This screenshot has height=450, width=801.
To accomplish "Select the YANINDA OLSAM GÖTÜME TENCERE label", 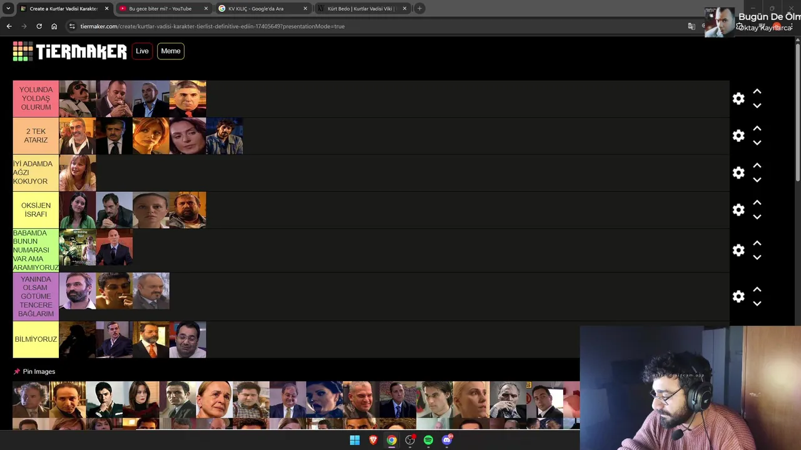I will click(x=36, y=296).
